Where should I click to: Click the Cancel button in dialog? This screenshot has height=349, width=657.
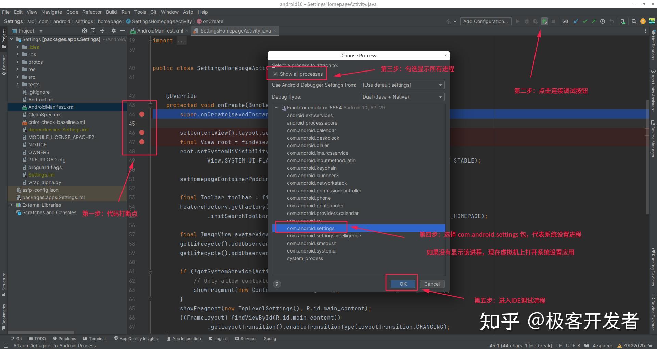point(432,284)
